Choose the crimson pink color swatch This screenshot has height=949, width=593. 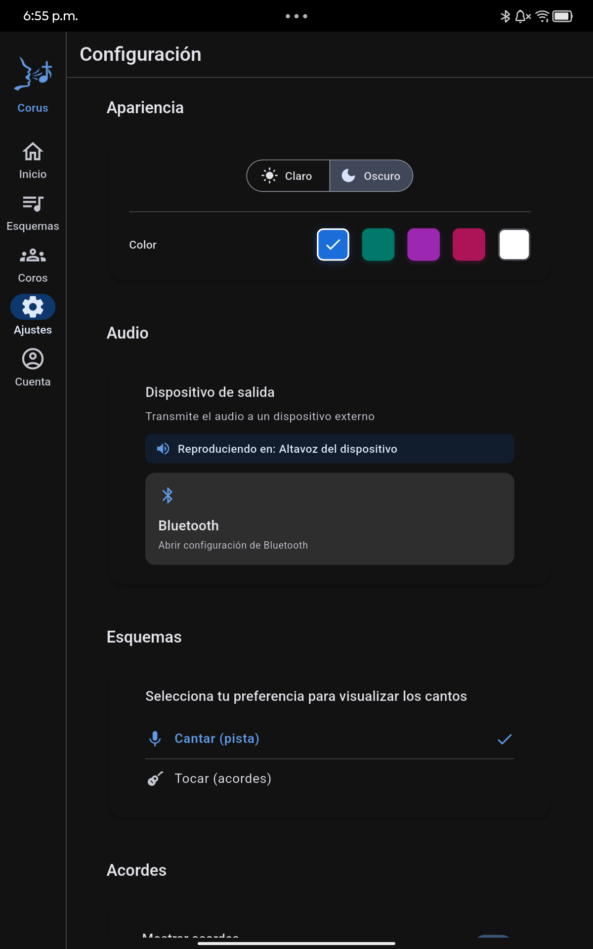[469, 245]
